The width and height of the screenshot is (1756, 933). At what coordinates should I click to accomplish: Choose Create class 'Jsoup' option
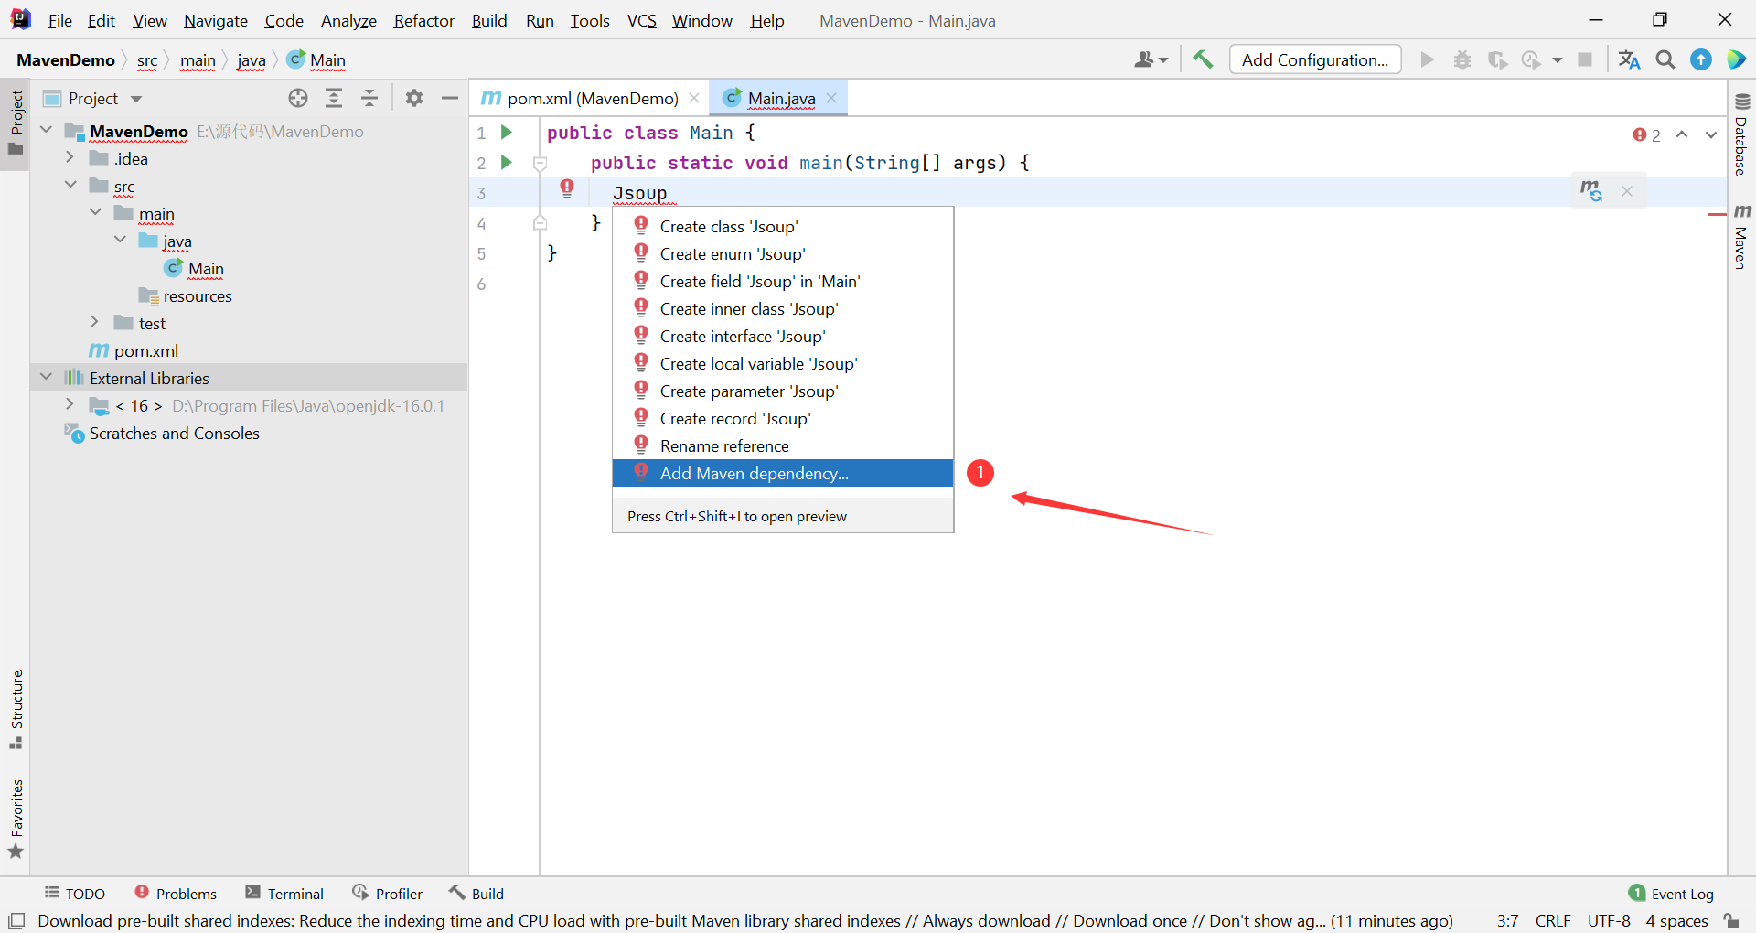(x=783, y=226)
